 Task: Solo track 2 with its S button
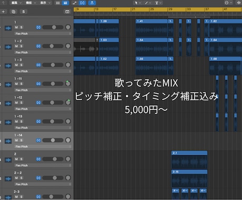(21, 159)
